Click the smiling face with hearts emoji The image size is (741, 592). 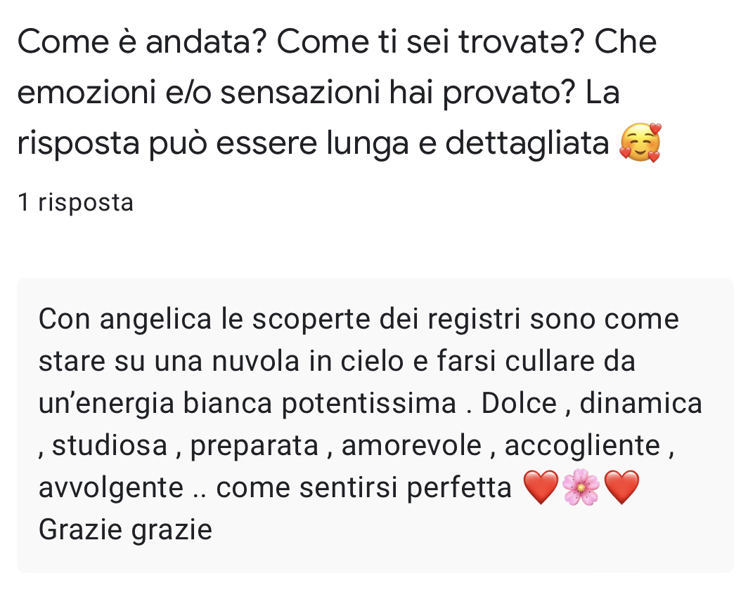tap(640, 143)
